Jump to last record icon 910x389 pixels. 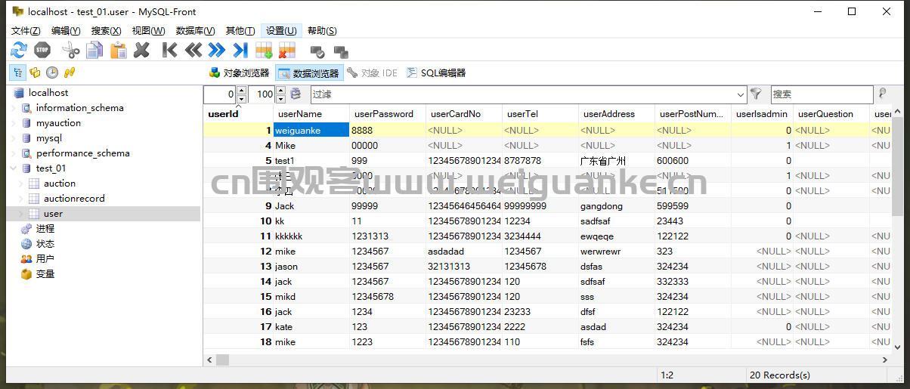pos(240,51)
